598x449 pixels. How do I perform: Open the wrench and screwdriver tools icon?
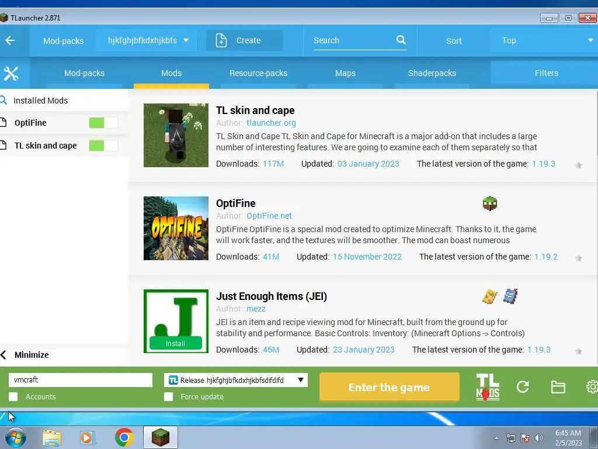click(x=11, y=73)
